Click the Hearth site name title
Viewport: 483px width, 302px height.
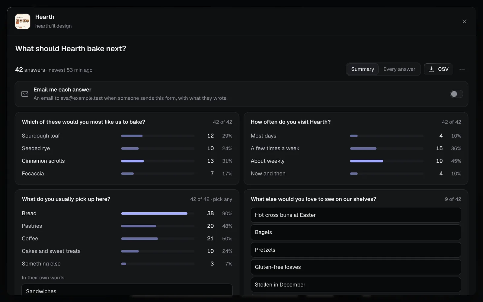tap(45, 17)
